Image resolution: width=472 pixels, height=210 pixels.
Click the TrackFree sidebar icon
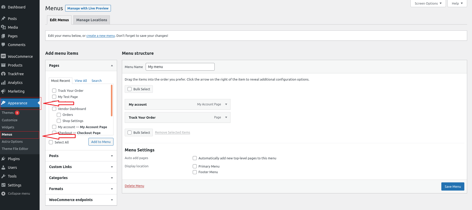pyautogui.click(x=3, y=74)
